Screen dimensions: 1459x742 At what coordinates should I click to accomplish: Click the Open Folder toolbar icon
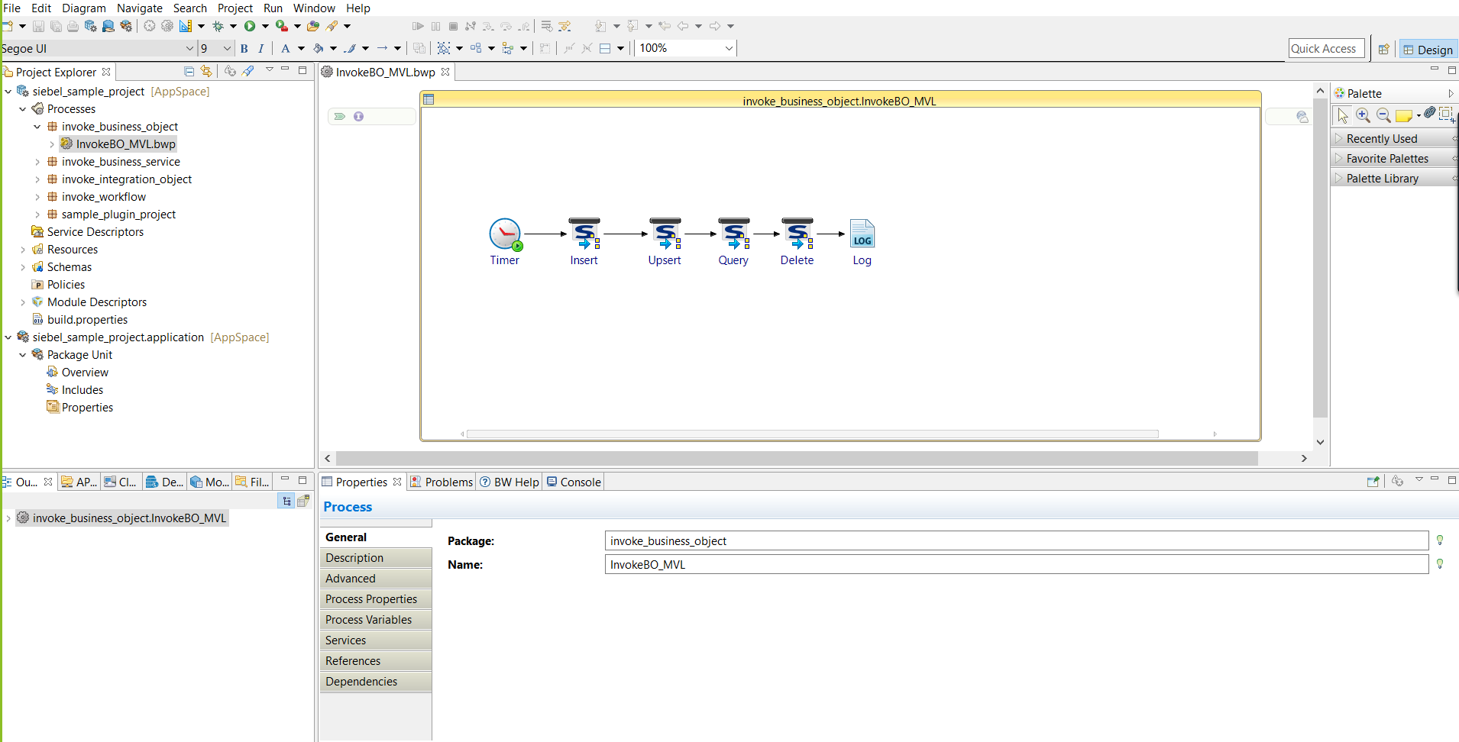point(312,26)
